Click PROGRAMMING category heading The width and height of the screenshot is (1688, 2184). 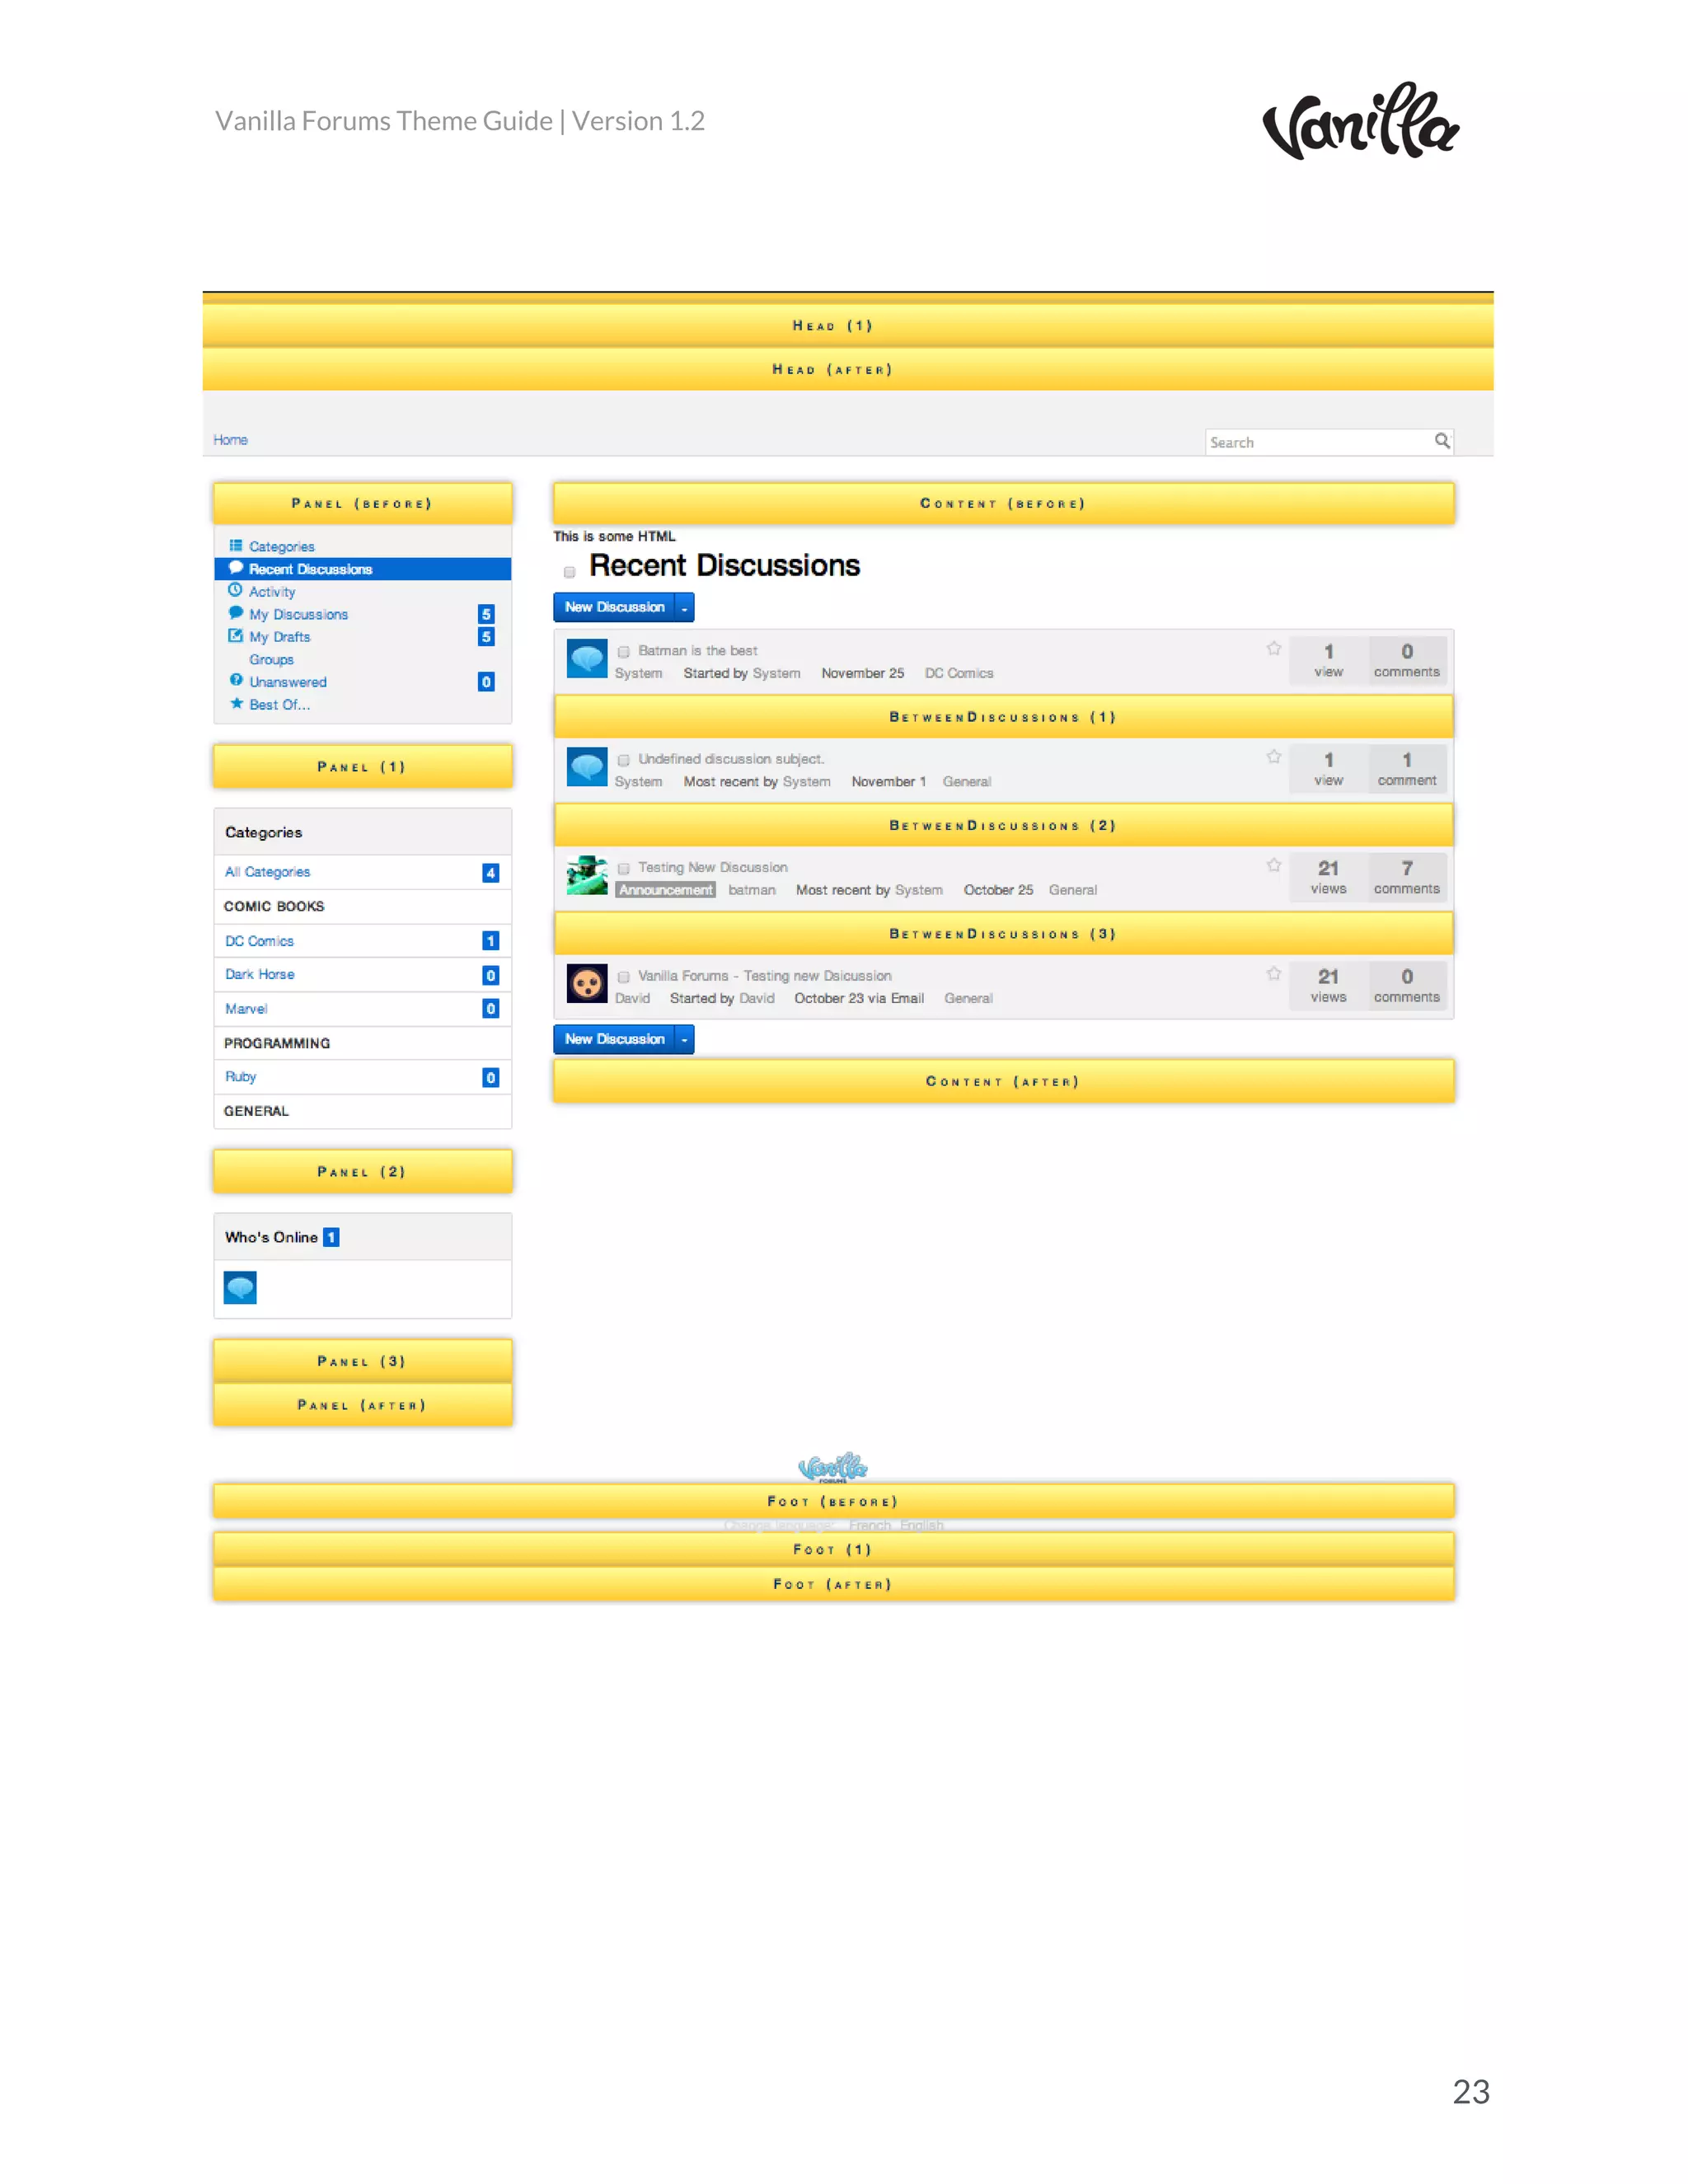277,1043
